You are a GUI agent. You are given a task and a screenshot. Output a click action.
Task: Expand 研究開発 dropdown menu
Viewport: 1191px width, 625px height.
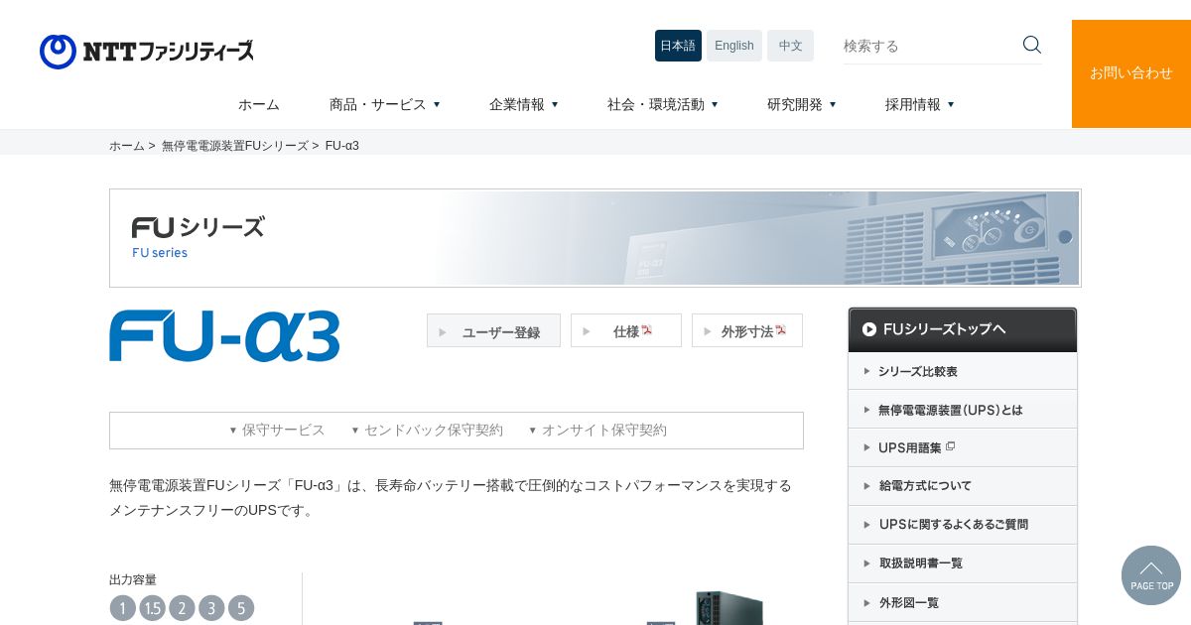tap(802, 104)
